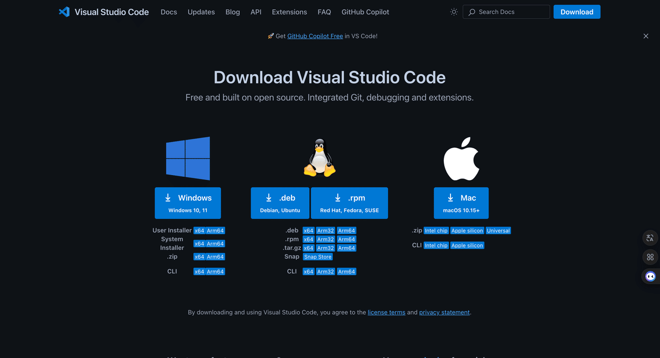Download the Windows 10, 11 installer
This screenshot has width=660, height=358.
click(188, 203)
